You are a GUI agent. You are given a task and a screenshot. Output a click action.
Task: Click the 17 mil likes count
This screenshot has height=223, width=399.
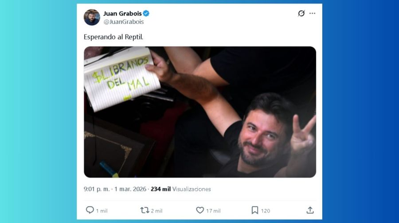[x=213, y=211]
